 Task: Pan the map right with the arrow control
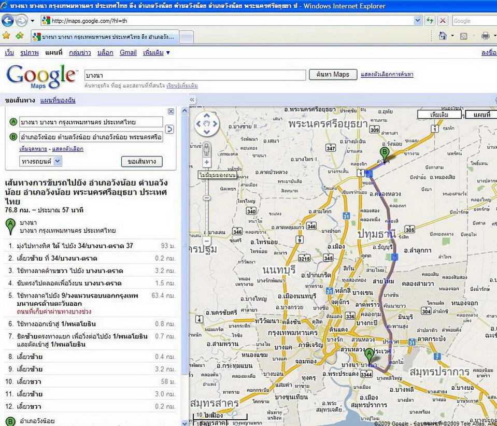[x=215, y=124]
